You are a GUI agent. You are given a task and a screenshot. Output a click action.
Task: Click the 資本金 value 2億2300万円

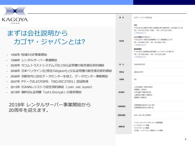[x=138, y=72]
